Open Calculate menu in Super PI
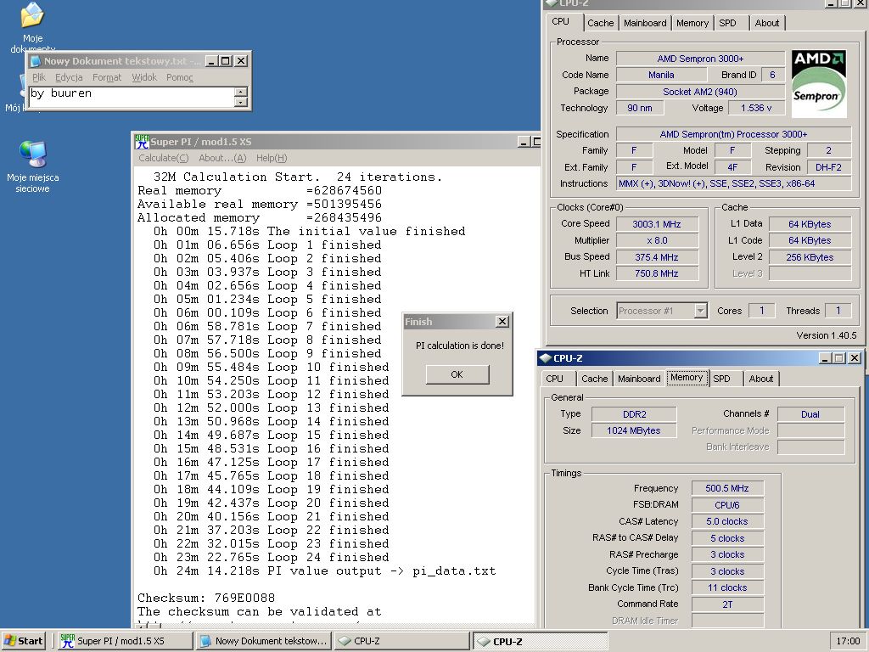This screenshot has height=652, width=869. click(164, 158)
